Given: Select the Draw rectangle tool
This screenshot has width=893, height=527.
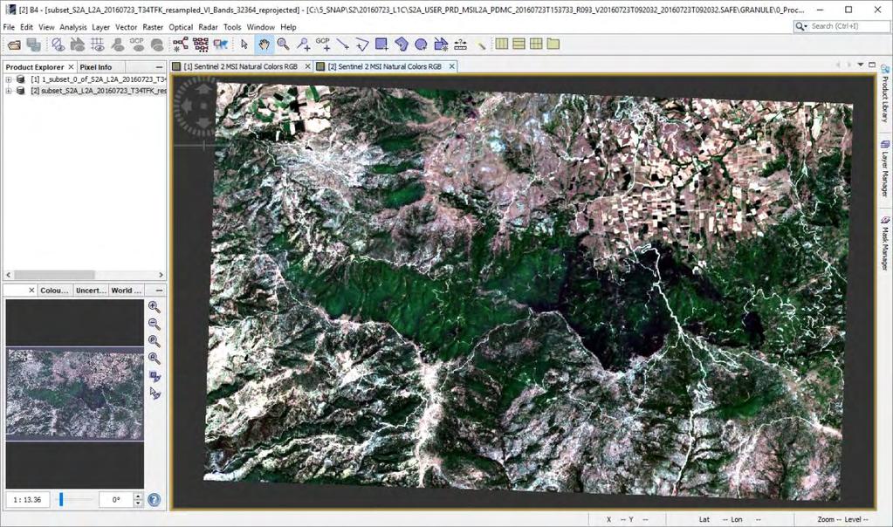Looking at the screenshot, I should tap(381, 44).
